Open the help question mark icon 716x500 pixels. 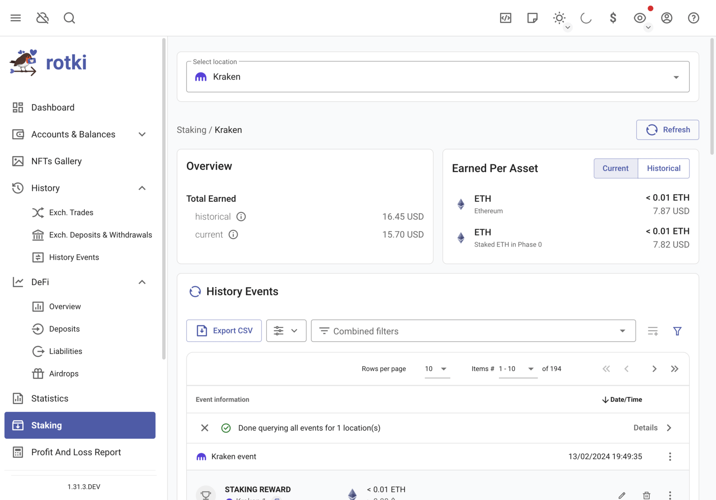tap(693, 18)
